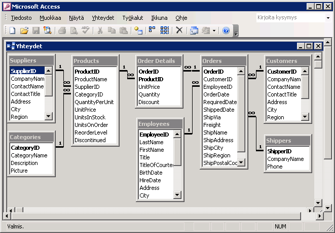Select Phone field in Shippers
The height and width of the screenshot is (233, 335).
pyautogui.click(x=288, y=167)
